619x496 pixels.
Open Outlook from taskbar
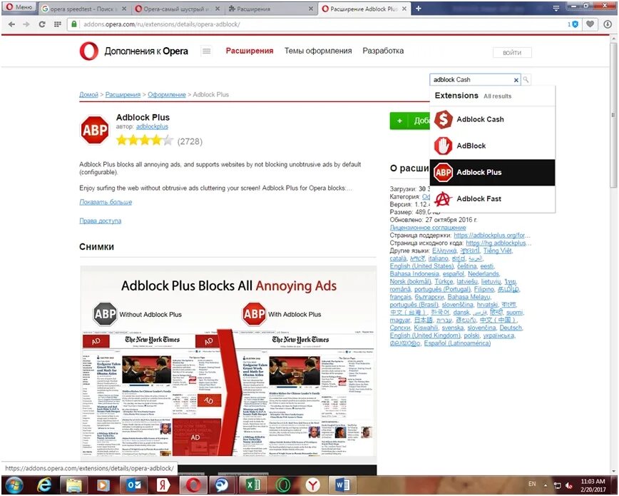tap(134, 485)
